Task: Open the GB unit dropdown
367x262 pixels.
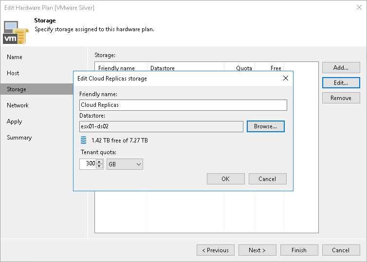Action: click(x=125, y=164)
